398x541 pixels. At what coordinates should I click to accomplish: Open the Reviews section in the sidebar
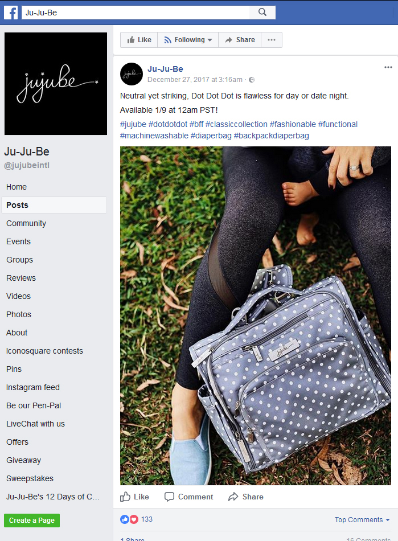[x=21, y=278]
